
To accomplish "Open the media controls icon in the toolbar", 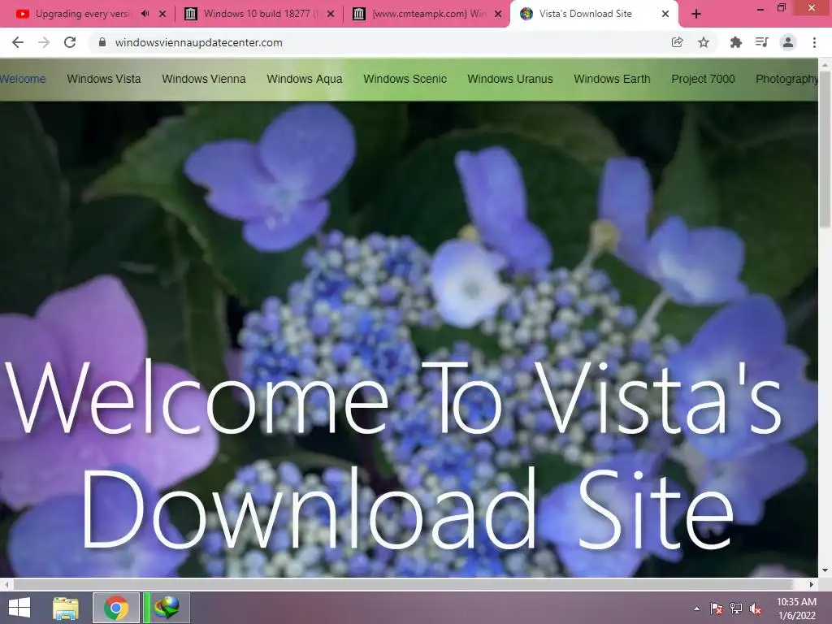I will pos(761,42).
